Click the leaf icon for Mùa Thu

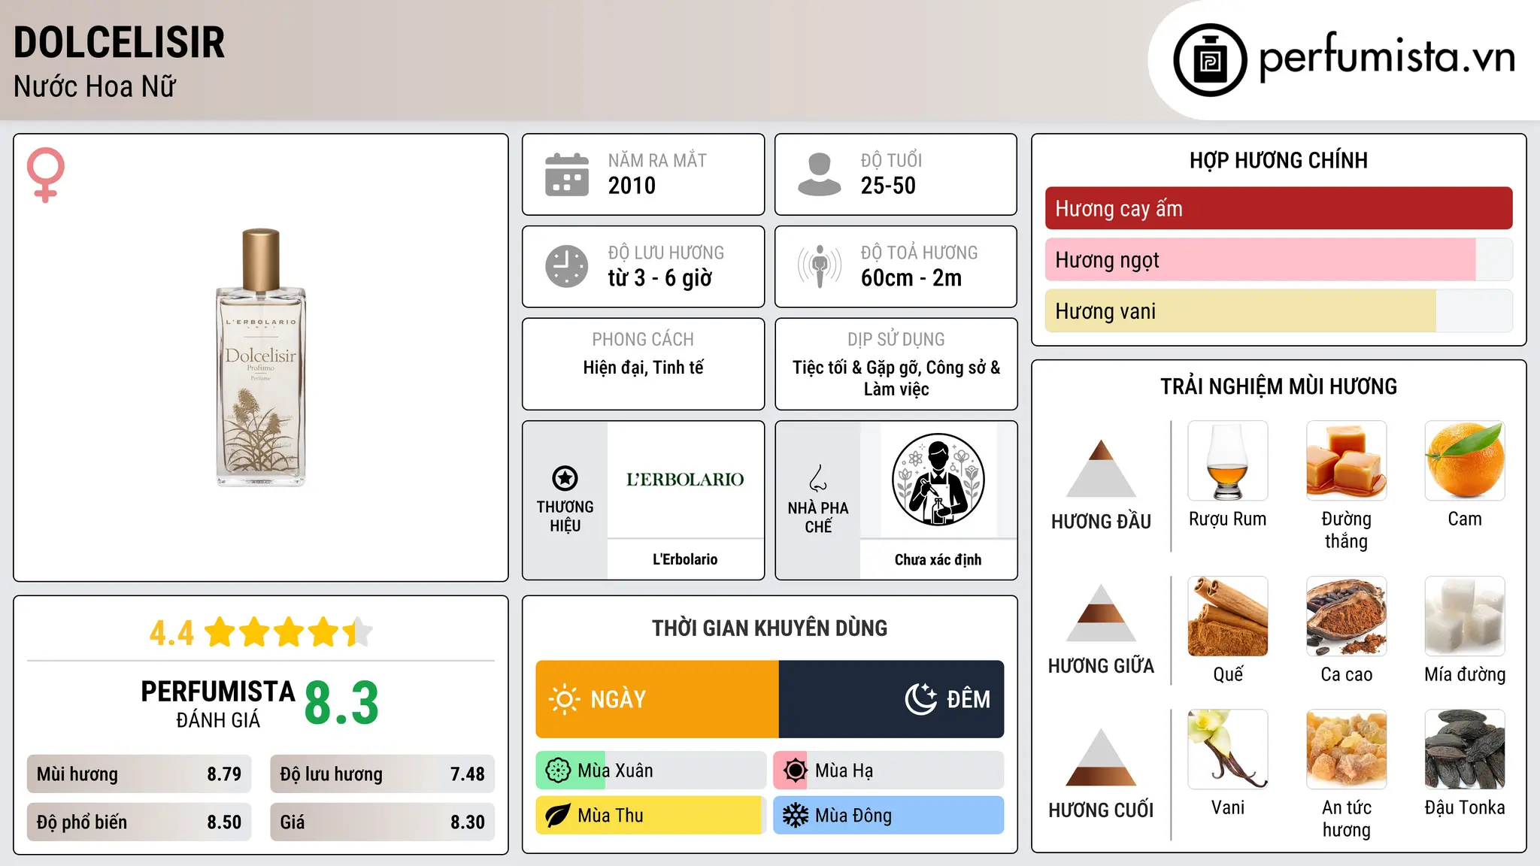[558, 816]
